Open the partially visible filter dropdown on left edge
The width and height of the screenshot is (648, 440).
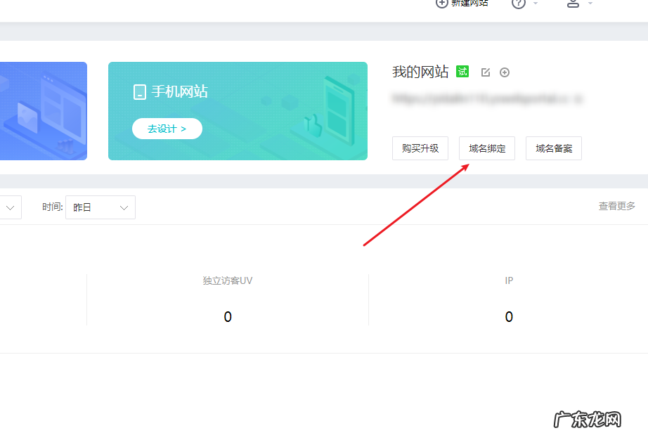pos(10,207)
